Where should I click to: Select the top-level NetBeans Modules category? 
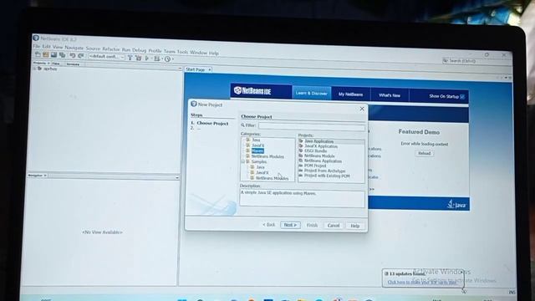(267, 156)
